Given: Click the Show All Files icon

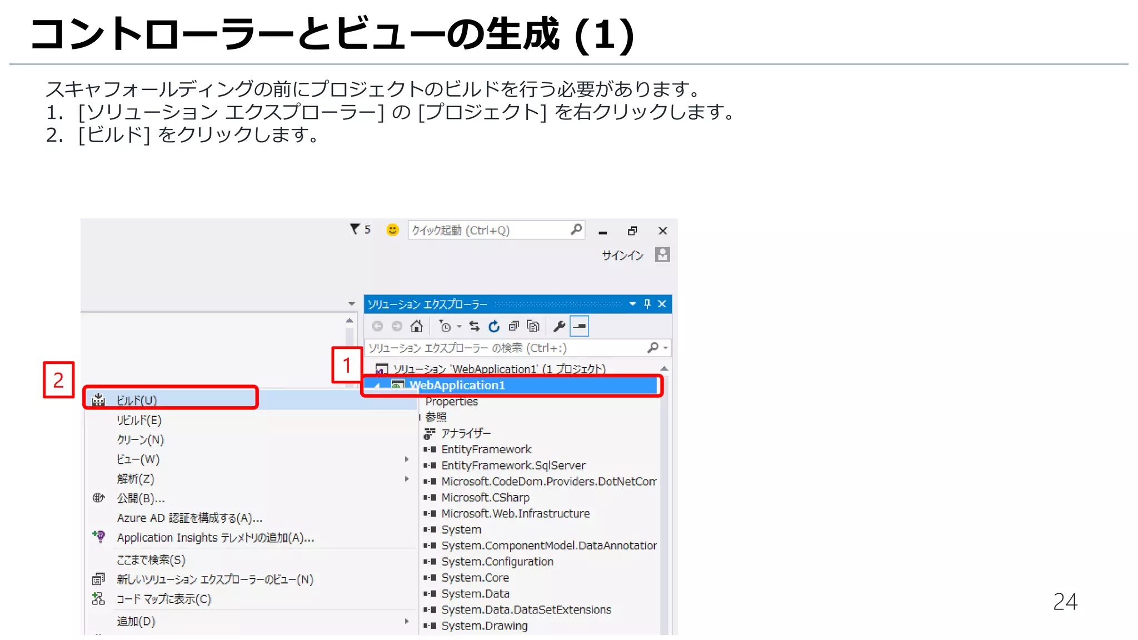Looking at the screenshot, I should [533, 326].
